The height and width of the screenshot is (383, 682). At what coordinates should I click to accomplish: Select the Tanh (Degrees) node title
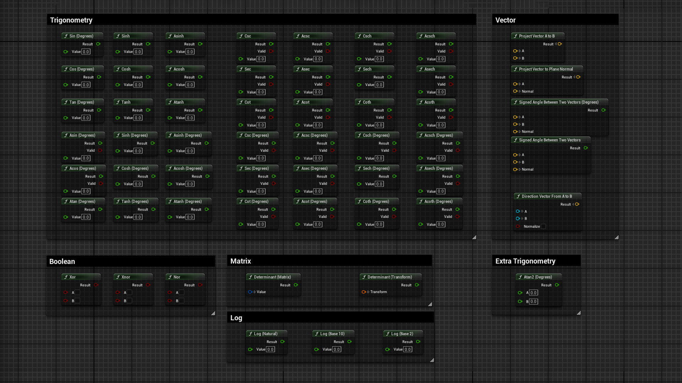click(135, 201)
